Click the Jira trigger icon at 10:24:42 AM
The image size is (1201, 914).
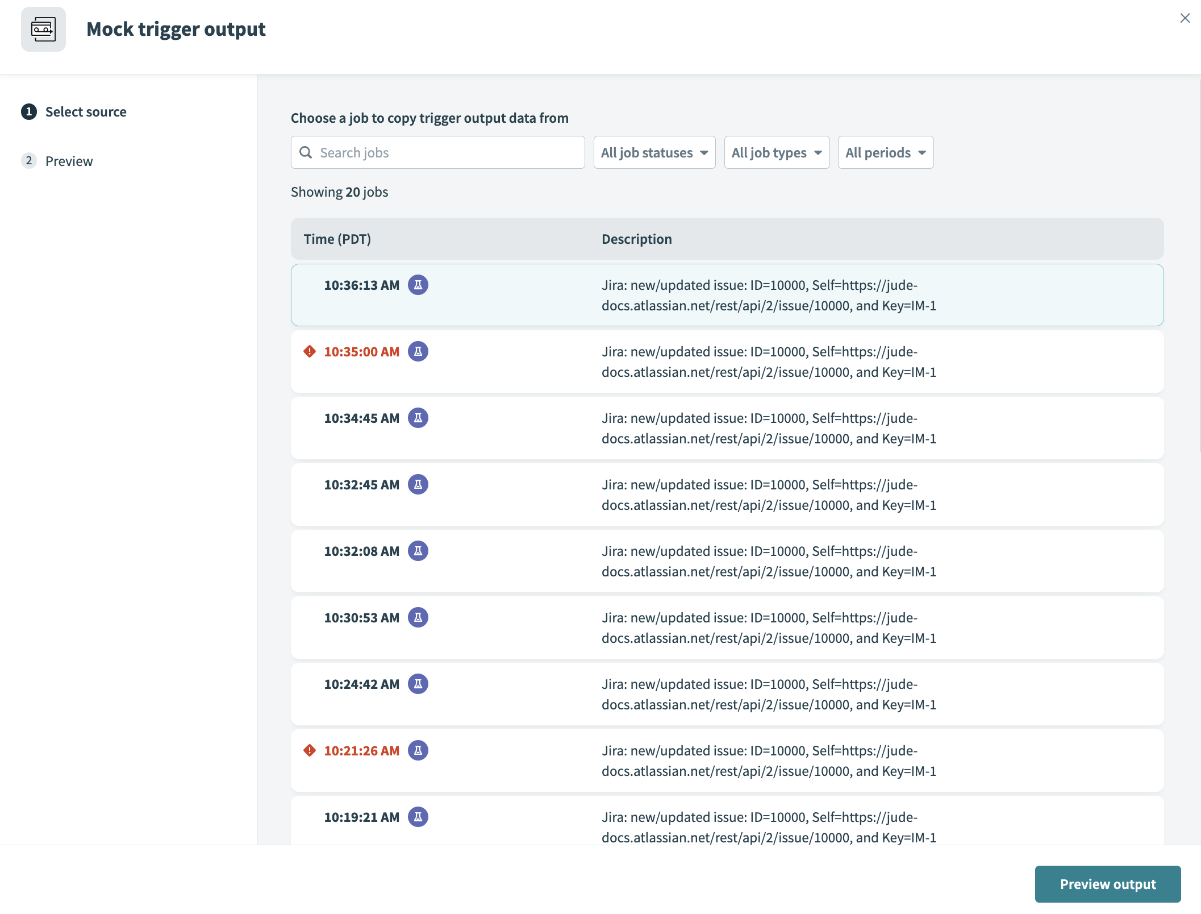[x=418, y=684]
